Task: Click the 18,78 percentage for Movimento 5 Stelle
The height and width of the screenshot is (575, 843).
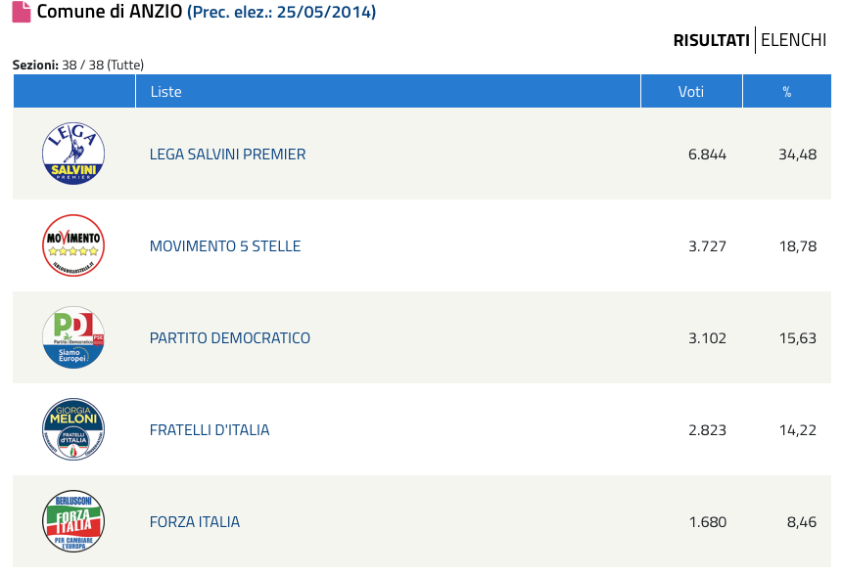Action: click(x=798, y=246)
